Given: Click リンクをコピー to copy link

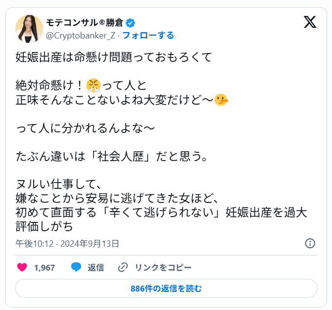Looking at the screenshot, I should click(x=163, y=268).
